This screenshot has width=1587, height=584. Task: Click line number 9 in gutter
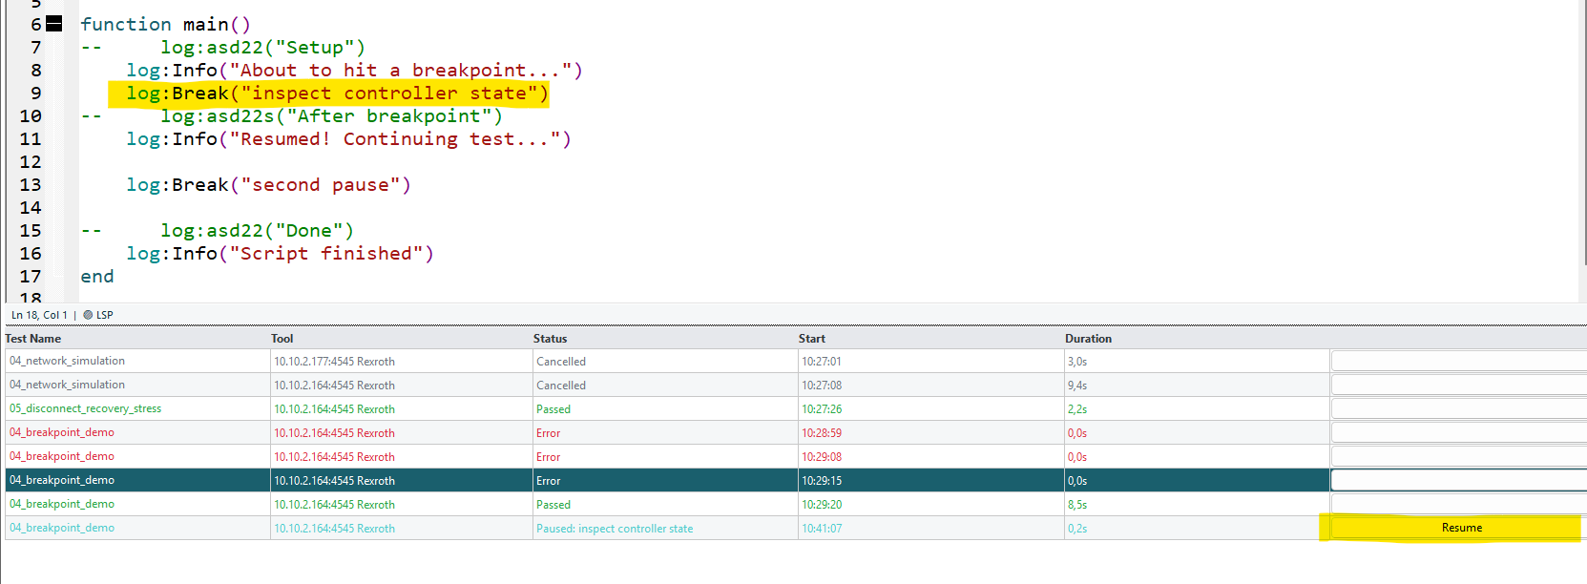pyautogui.click(x=36, y=93)
